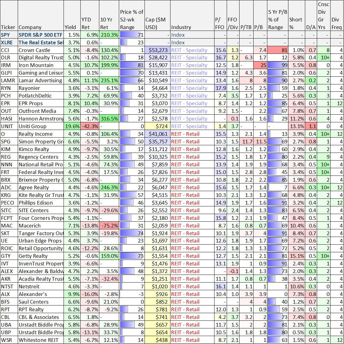Select the Cnsc Div Gr Yrs header
Screen dimensions: 344x344
pyautogui.click(x=324, y=16)
